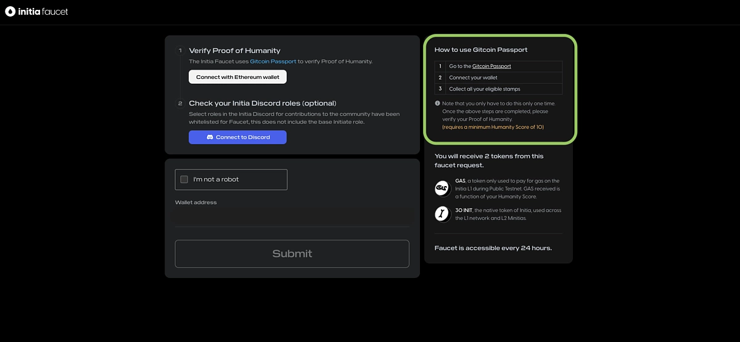Tick the I'm not a robot checkbox

(x=184, y=179)
